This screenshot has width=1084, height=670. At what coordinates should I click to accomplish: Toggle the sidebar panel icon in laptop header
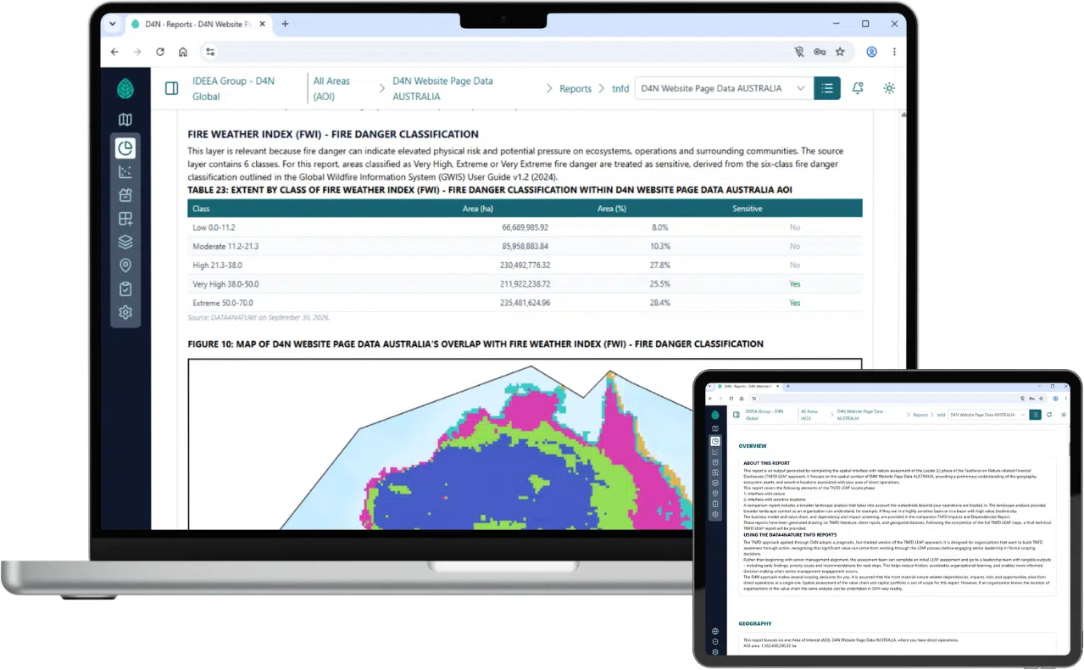pos(171,88)
